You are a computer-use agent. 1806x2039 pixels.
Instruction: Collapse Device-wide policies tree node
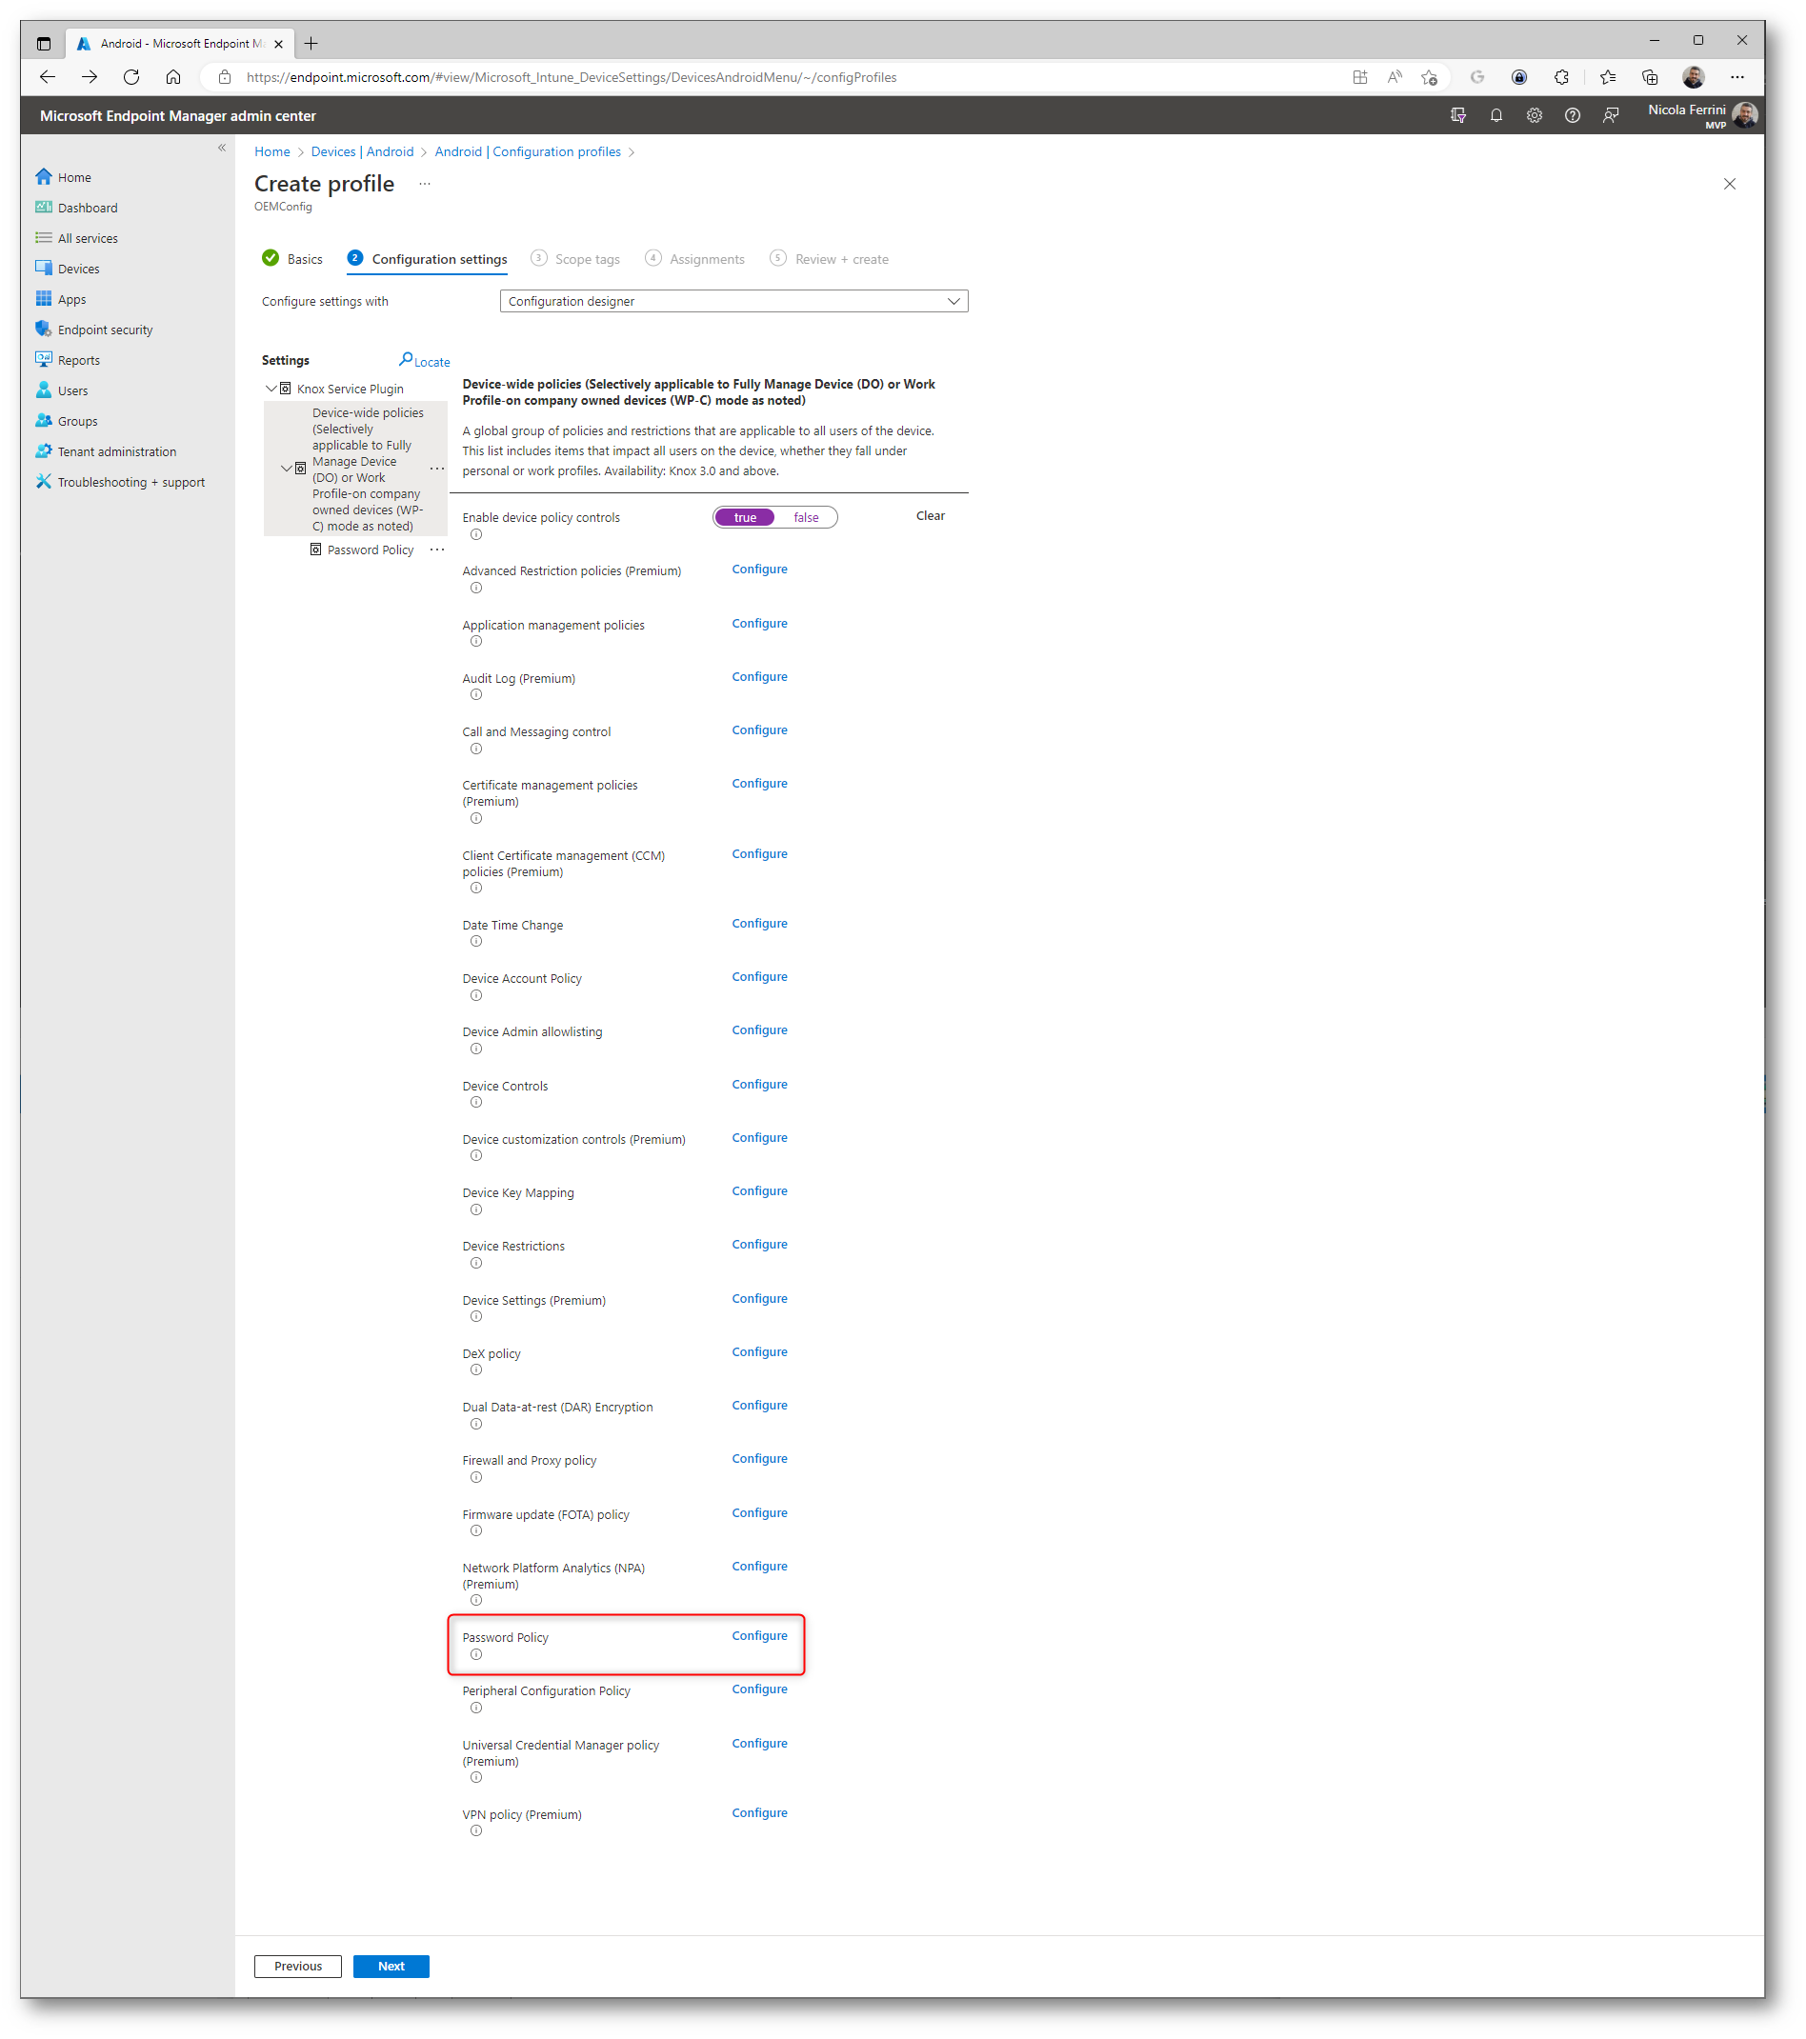point(287,469)
